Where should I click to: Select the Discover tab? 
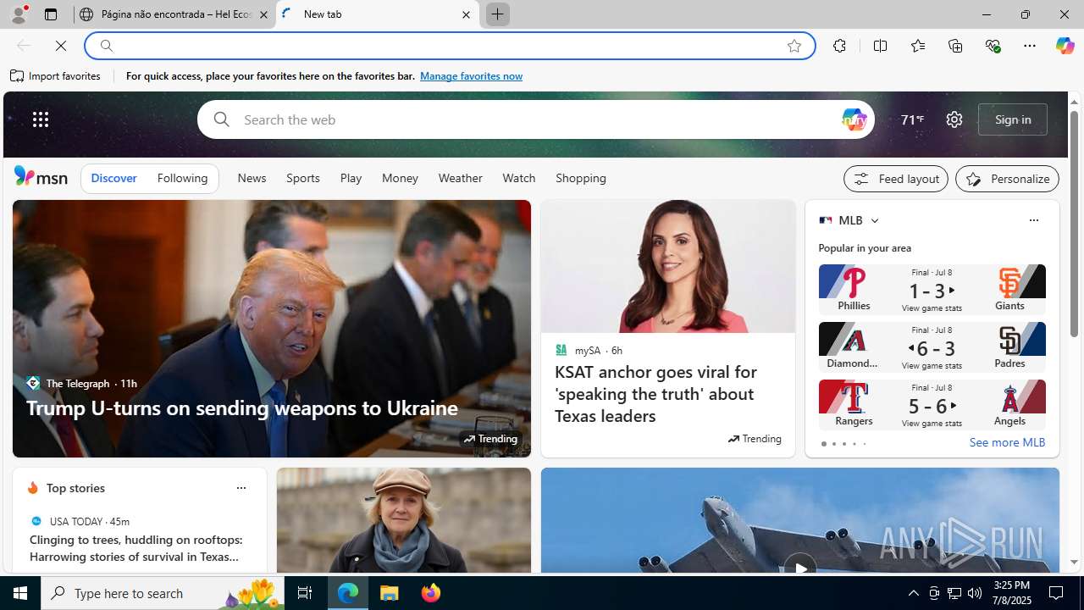[113, 179]
